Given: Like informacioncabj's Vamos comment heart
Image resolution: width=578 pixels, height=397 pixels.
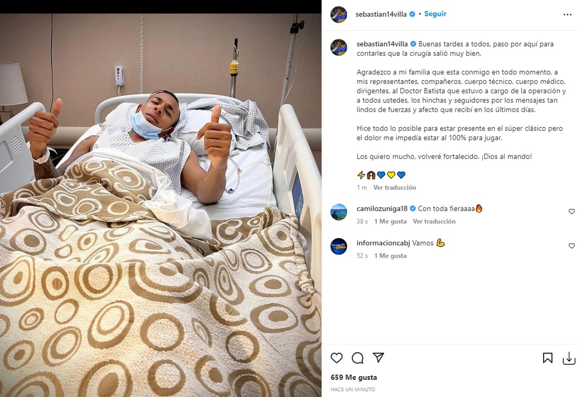Looking at the screenshot, I should pyautogui.click(x=572, y=246).
